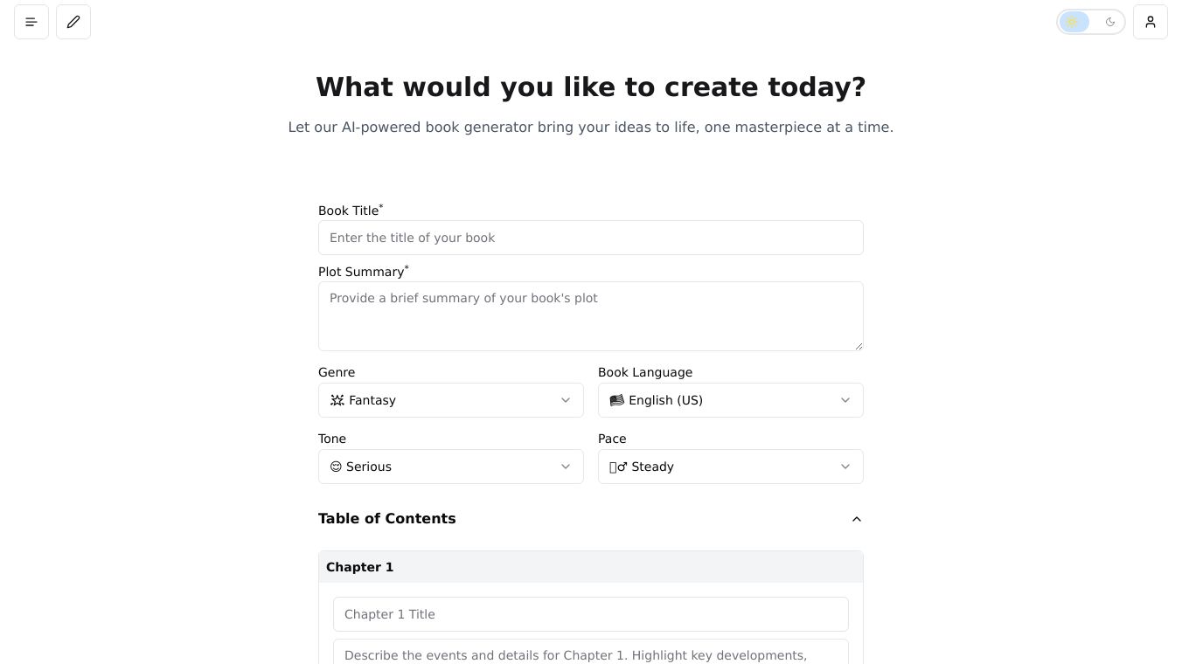Click the sun light mode icon
The width and height of the screenshot is (1182, 664).
click(1074, 22)
